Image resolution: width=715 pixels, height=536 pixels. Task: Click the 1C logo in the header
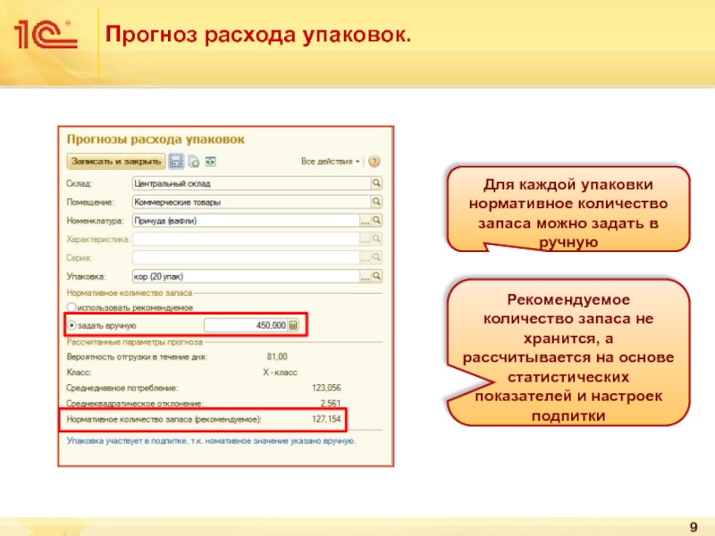point(46,35)
